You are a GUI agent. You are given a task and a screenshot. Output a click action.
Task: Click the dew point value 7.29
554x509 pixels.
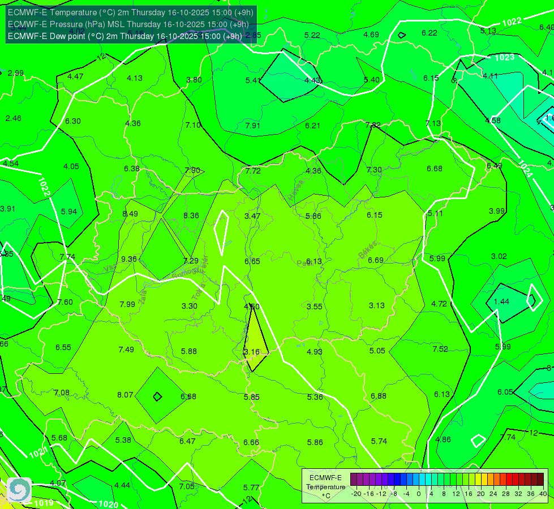[x=191, y=261]
